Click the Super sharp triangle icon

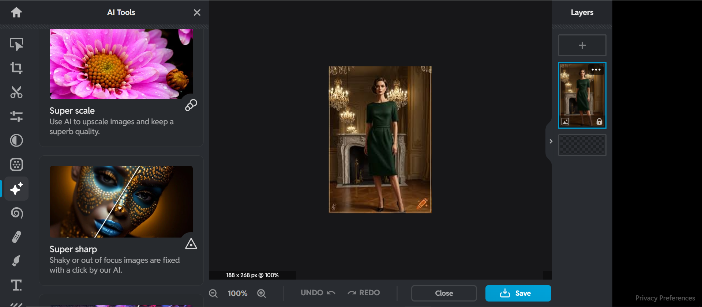(191, 244)
